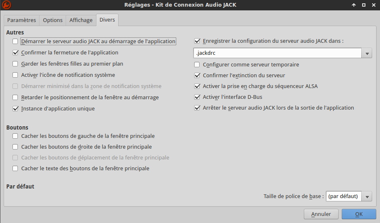Enable hiding main window button text
Viewport: 380px width, 223px height.
[x=15, y=169]
